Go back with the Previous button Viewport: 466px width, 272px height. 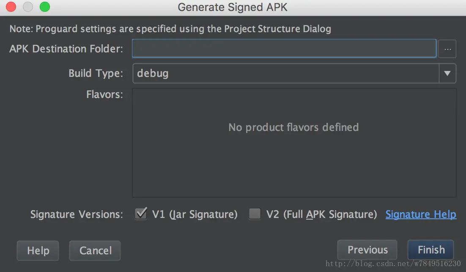coord(367,250)
